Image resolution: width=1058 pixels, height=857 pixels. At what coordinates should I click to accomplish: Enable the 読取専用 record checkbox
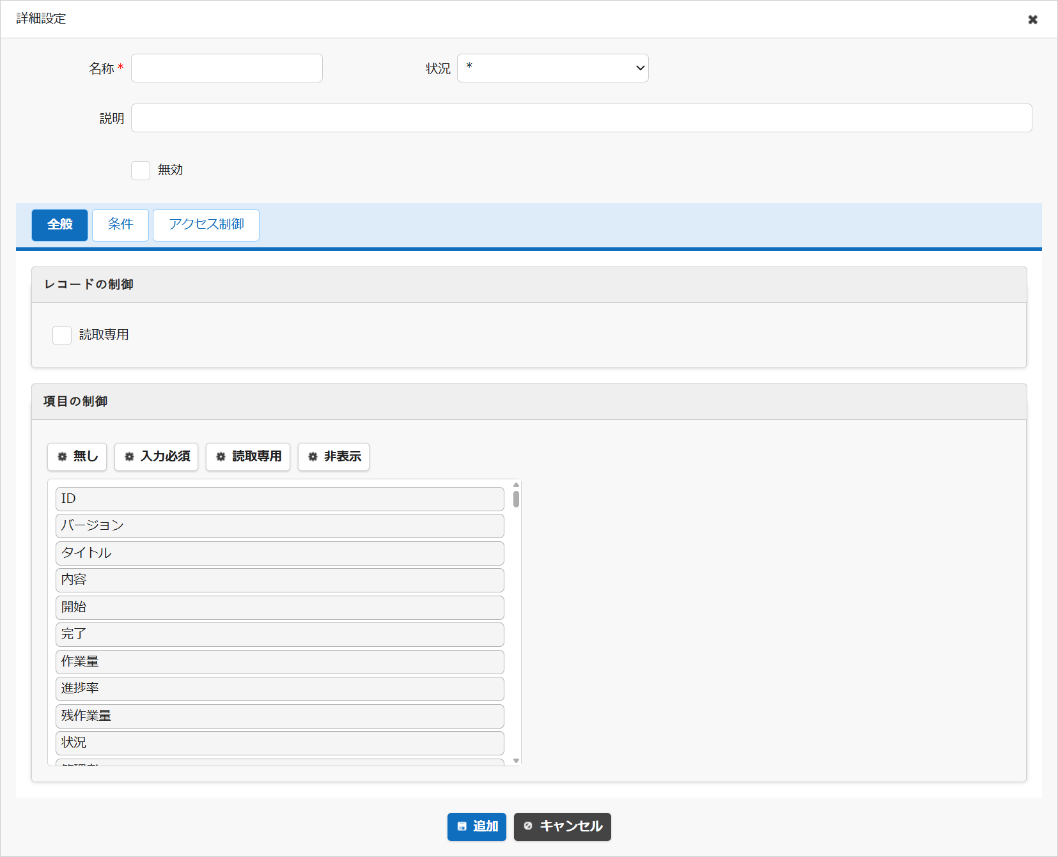tap(62, 336)
